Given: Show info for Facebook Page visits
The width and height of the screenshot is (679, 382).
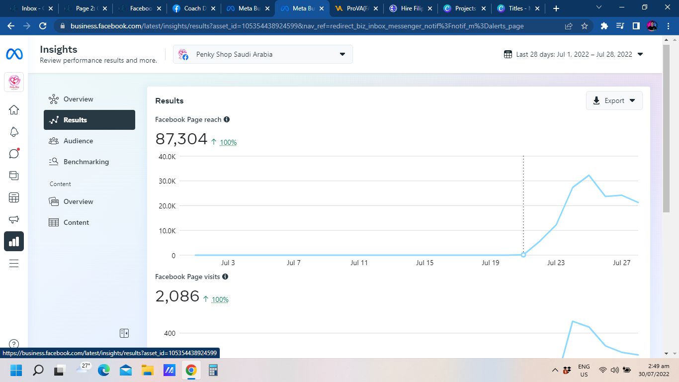Looking at the screenshot, I should coord(225,277).
